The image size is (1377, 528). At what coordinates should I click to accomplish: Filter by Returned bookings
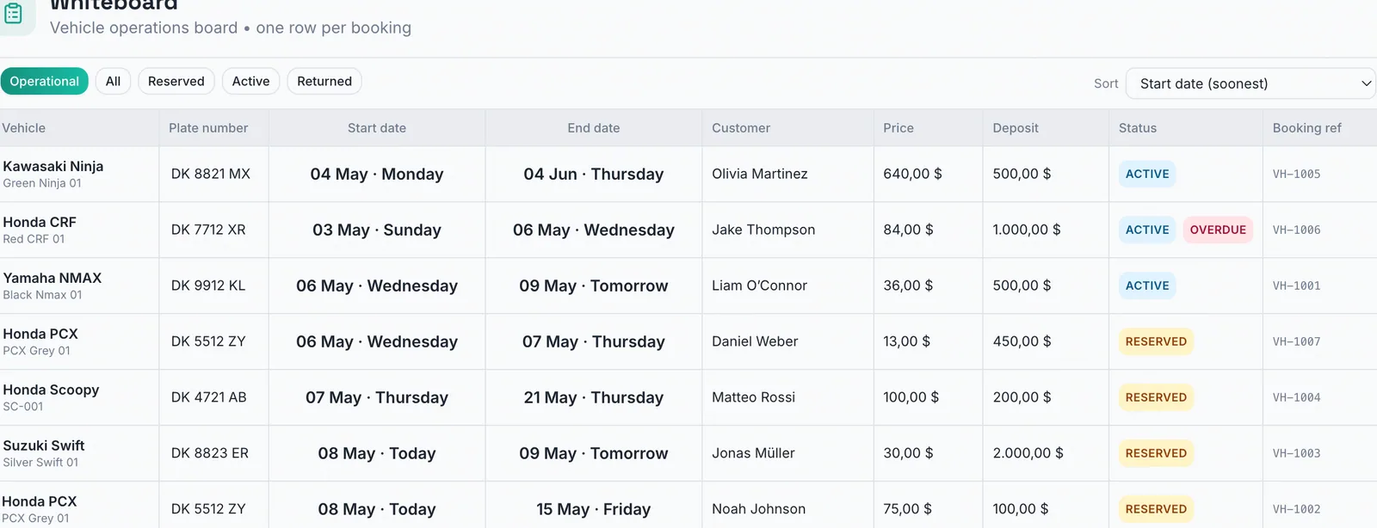[324, 81]
